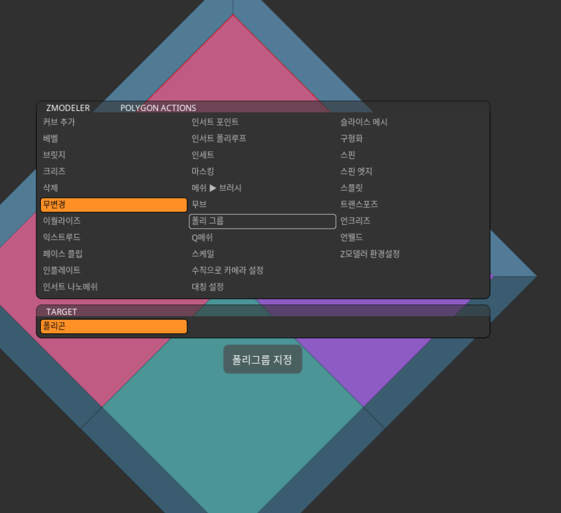The height and width of the screenshot is (513, 561).
Task: Select 페이스 플립 action
Action: tap(114, 254)
